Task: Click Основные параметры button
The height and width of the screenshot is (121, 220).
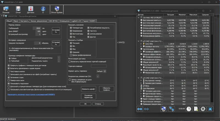Action: click(89, 97)
